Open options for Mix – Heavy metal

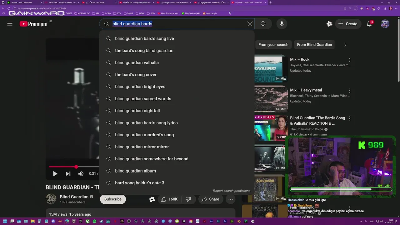[x=350, y=91]
